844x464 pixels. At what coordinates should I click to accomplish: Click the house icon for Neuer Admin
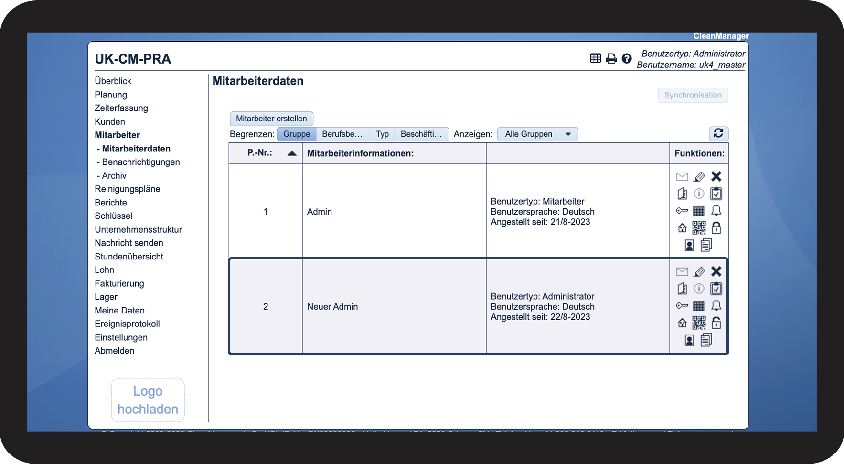tap(682, 323)
